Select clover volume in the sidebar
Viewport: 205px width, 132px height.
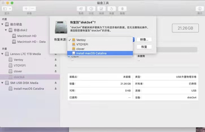[x=18, y=71]
